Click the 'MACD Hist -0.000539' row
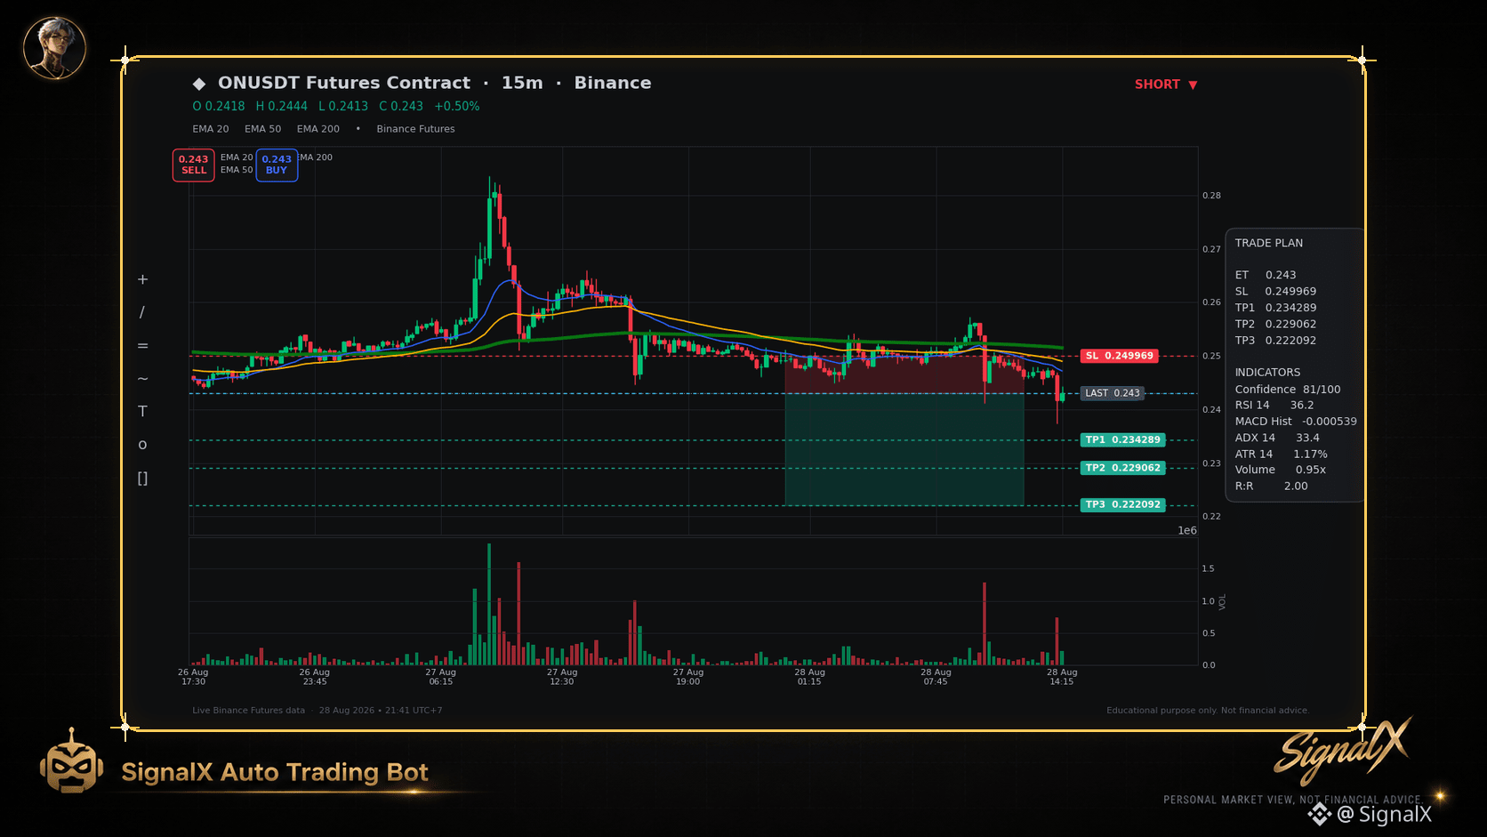The height and width of the screenshot is (837, 1487). [x=1296, y=422]
